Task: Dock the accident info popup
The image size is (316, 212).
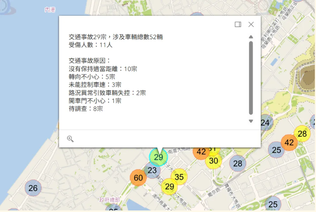Action: pyautogui.click(x=238, y=24)
